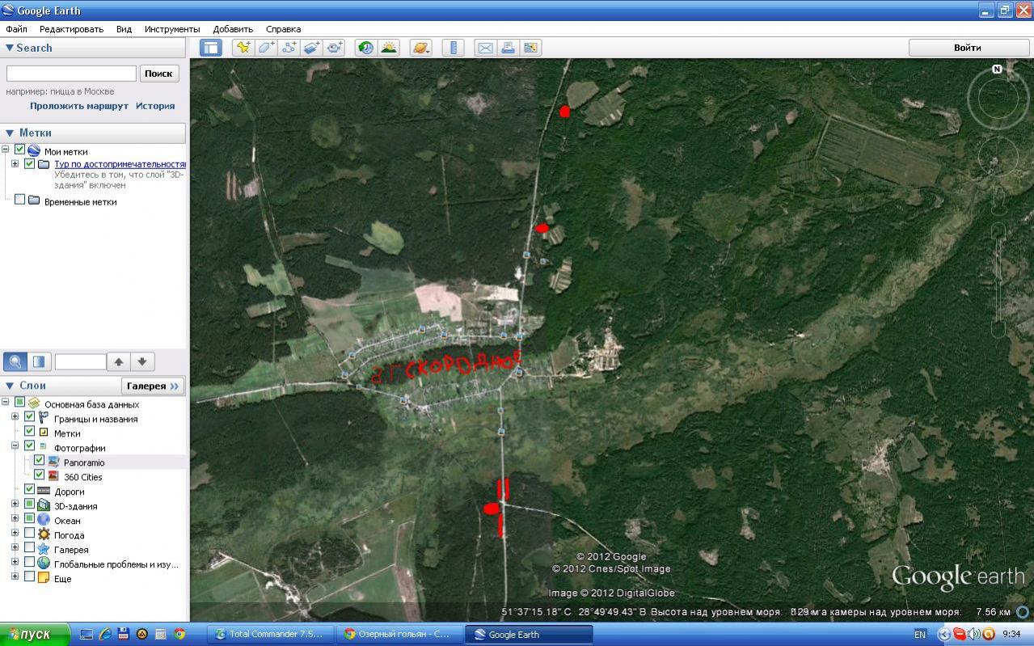Select the Add Polygon tool
The image size is (1034, 646).
(x=266, y=48)
